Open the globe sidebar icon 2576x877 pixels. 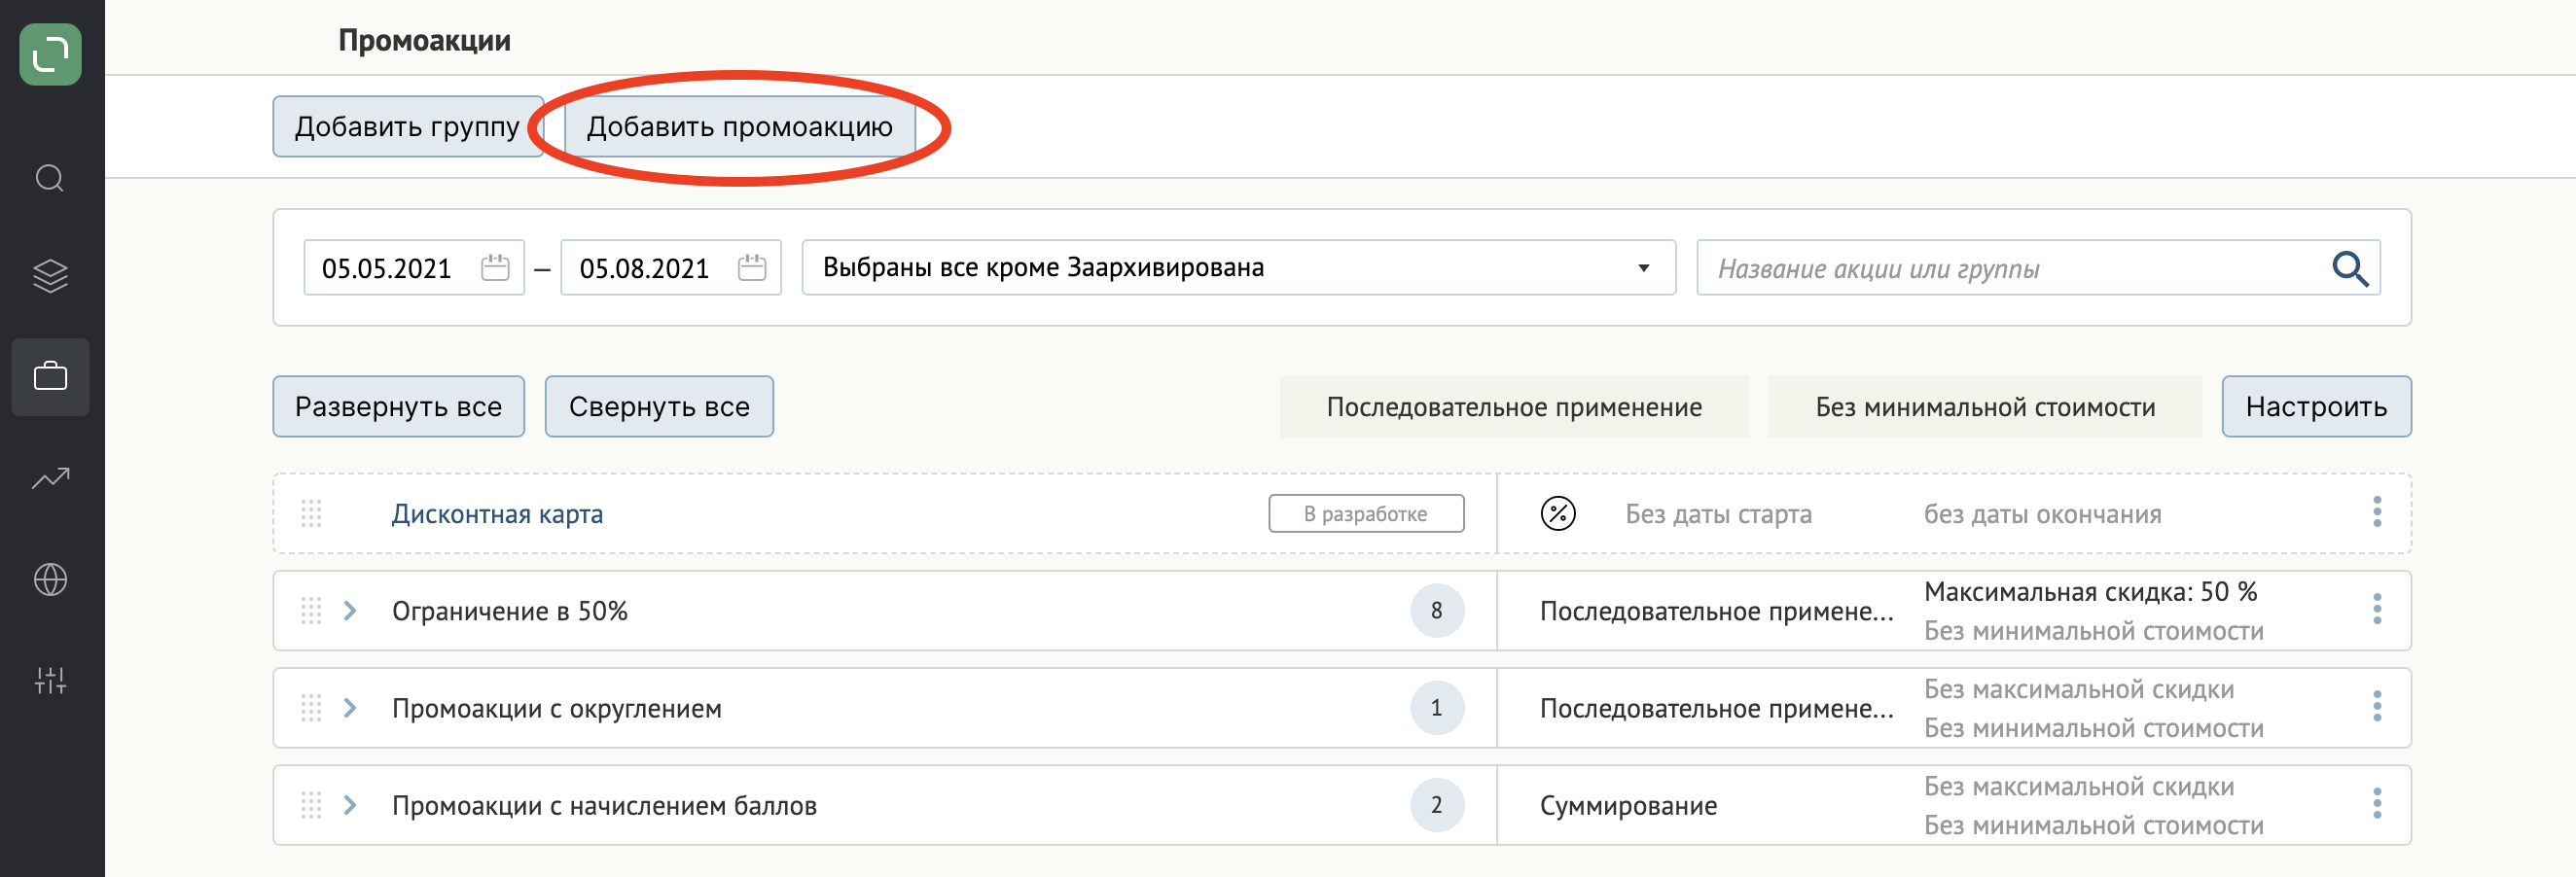tap(50, 580)
